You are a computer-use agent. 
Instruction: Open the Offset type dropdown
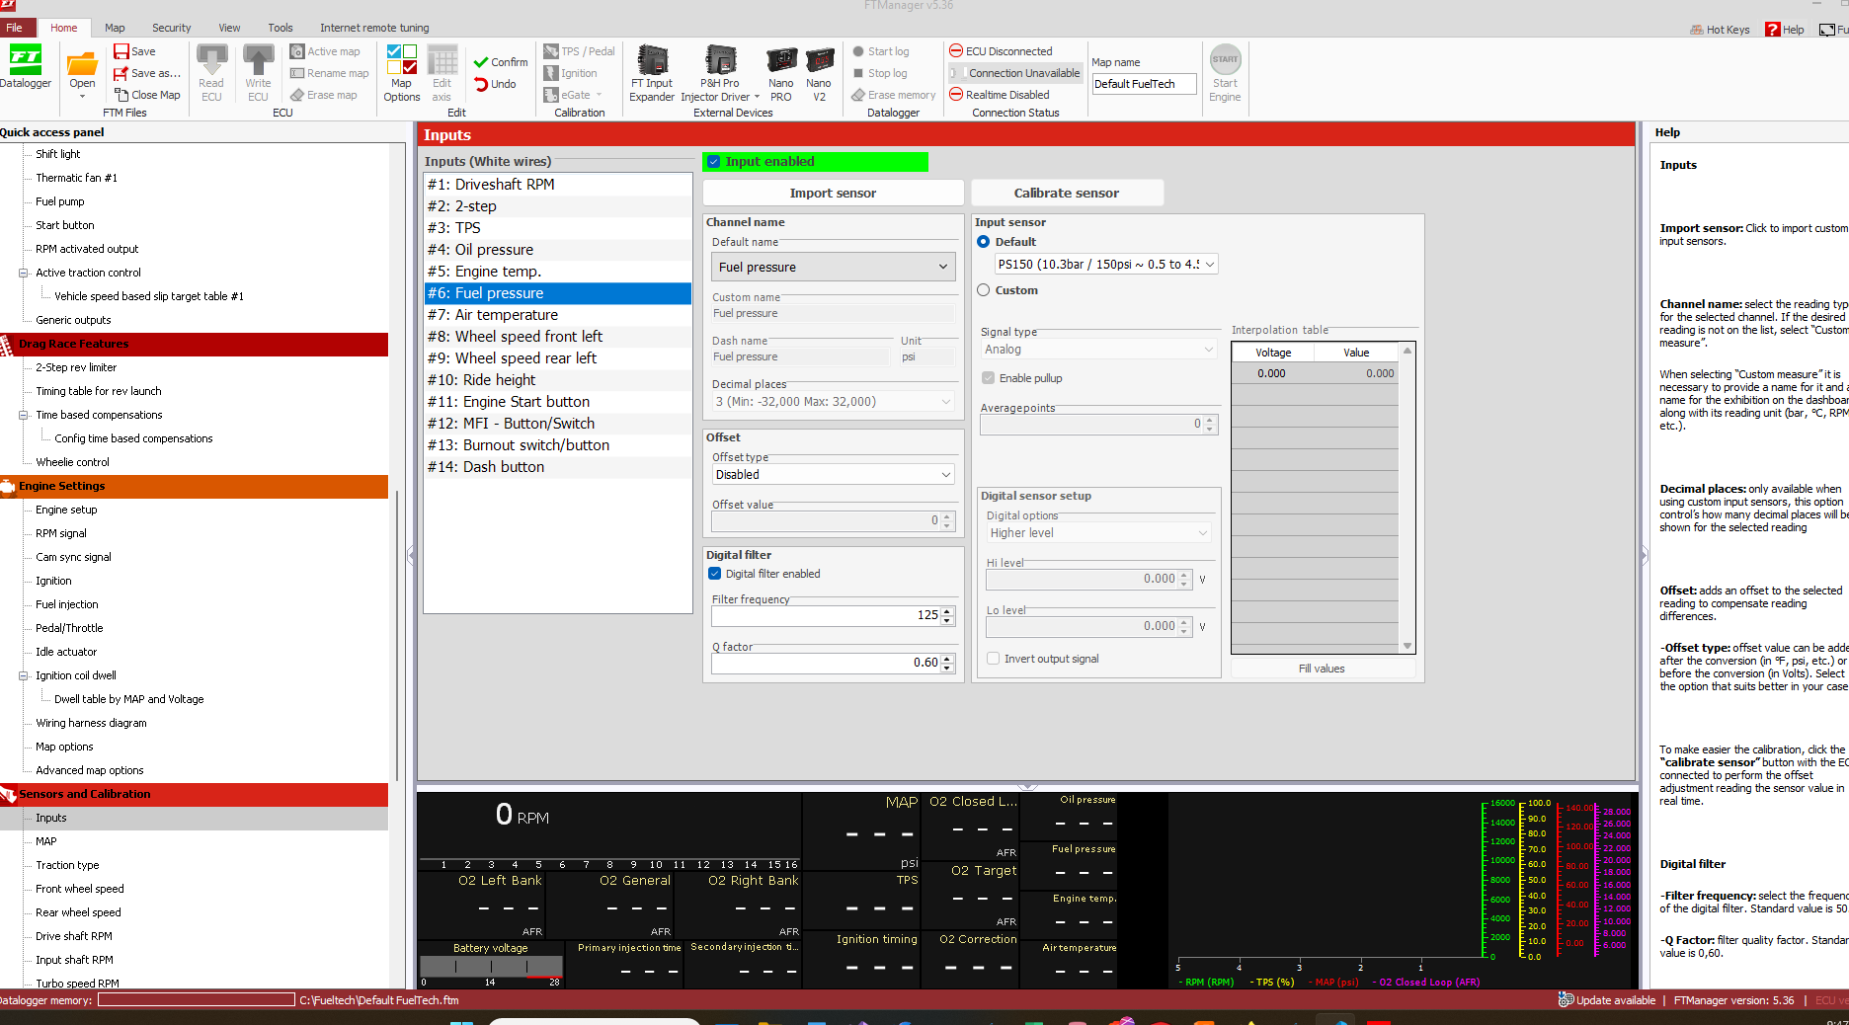833,475
